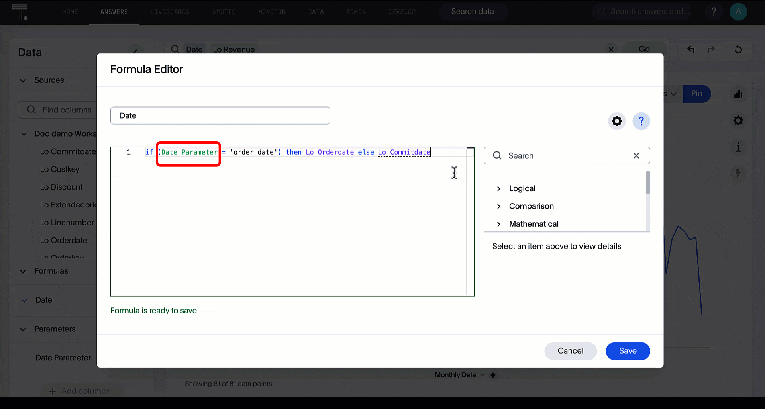765x409 pixels.
Task: Open user profile avatar
Action: coord(738,12)
